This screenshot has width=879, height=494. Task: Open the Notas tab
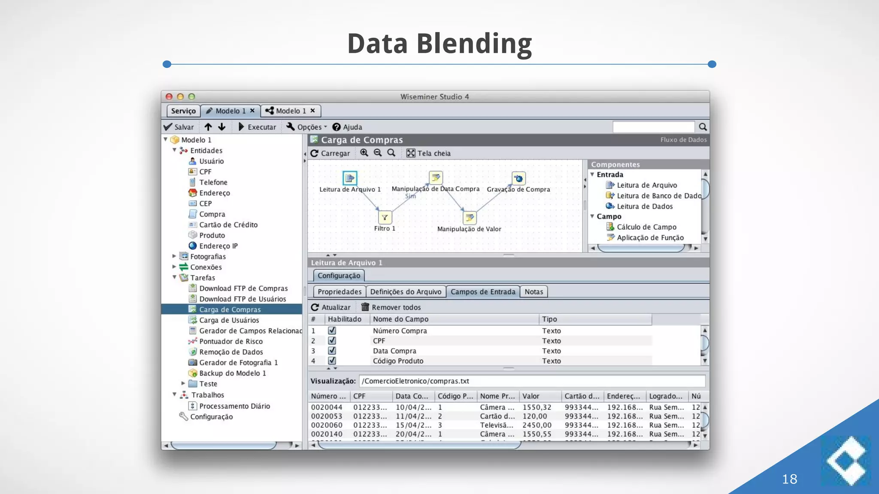click(533, 292)
